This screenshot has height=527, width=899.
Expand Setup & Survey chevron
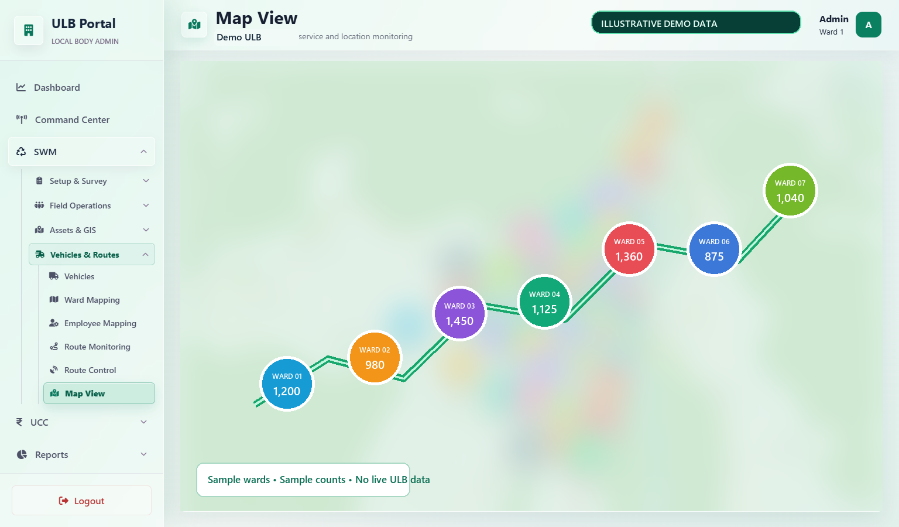coord(146,181)
